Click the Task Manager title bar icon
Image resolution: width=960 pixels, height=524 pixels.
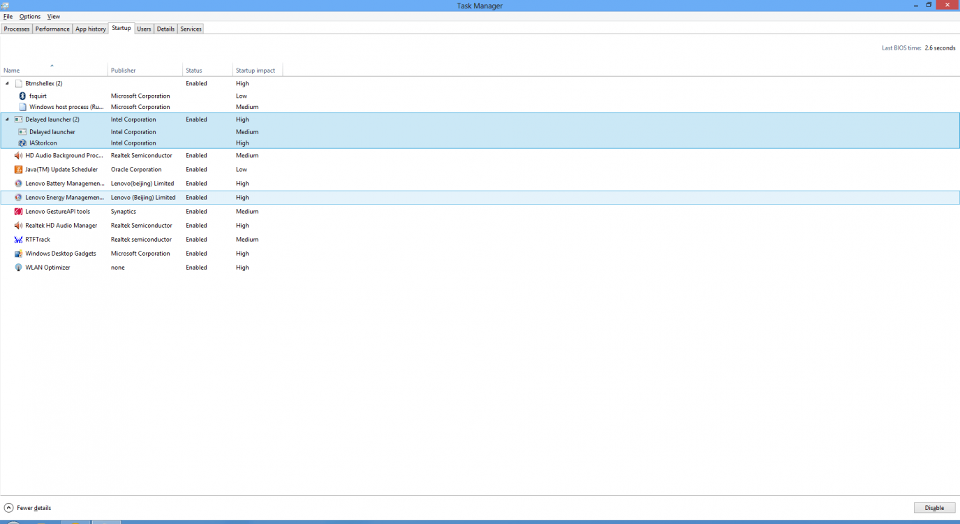click(6, 5)
